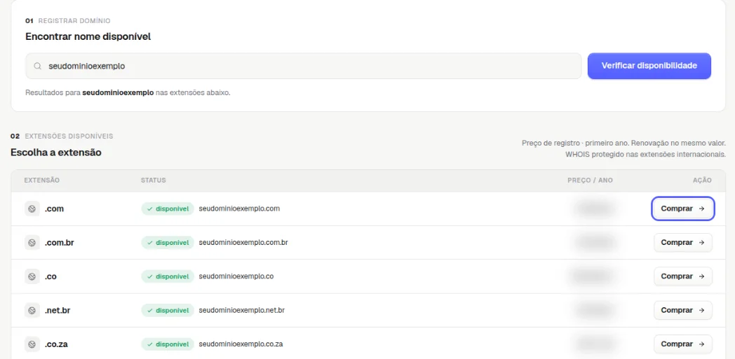The height and width of the screenshot is (359, 735).
Task: Focus the domain name search field
Action: click(303, 66)
